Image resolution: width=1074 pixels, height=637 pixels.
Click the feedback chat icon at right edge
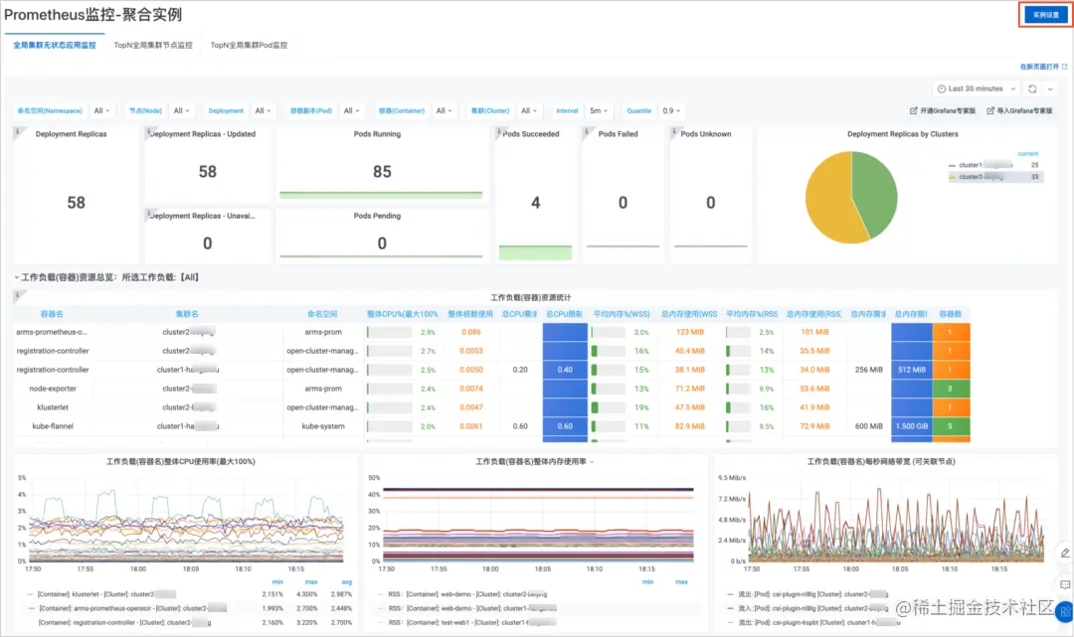tap(1065, 585)
